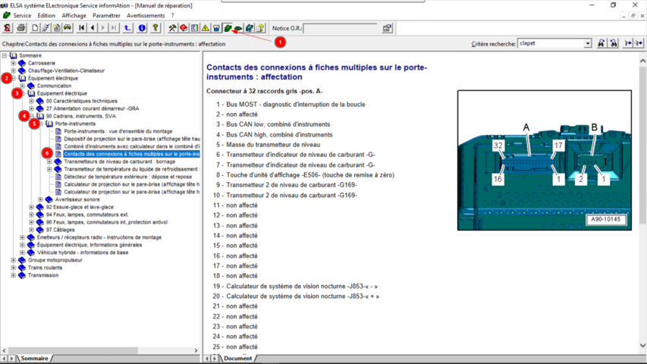Expand the Communication tree node

[22, 86]
